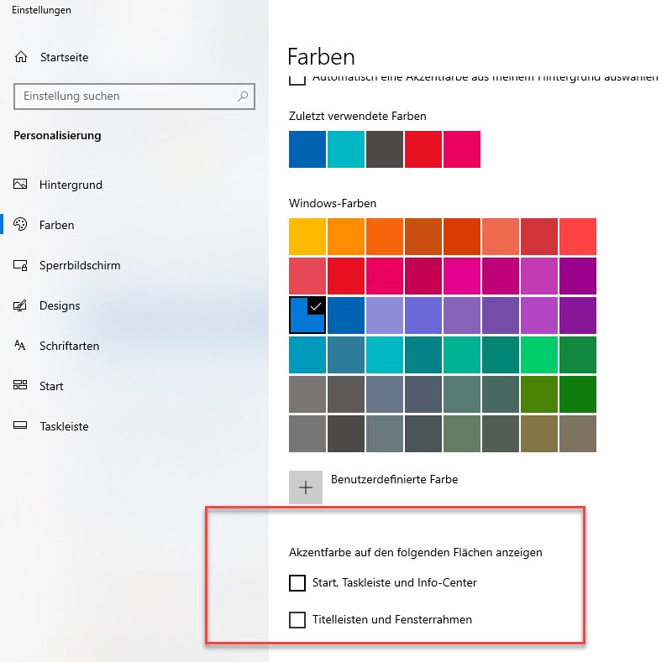672x662 pixels.
Task: Click the Windows-Farben label
Action: pyautogui.click(x=333, y=203)
